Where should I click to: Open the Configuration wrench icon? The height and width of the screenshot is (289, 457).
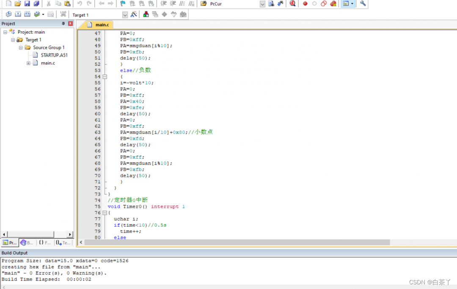(x=363, y=4)
